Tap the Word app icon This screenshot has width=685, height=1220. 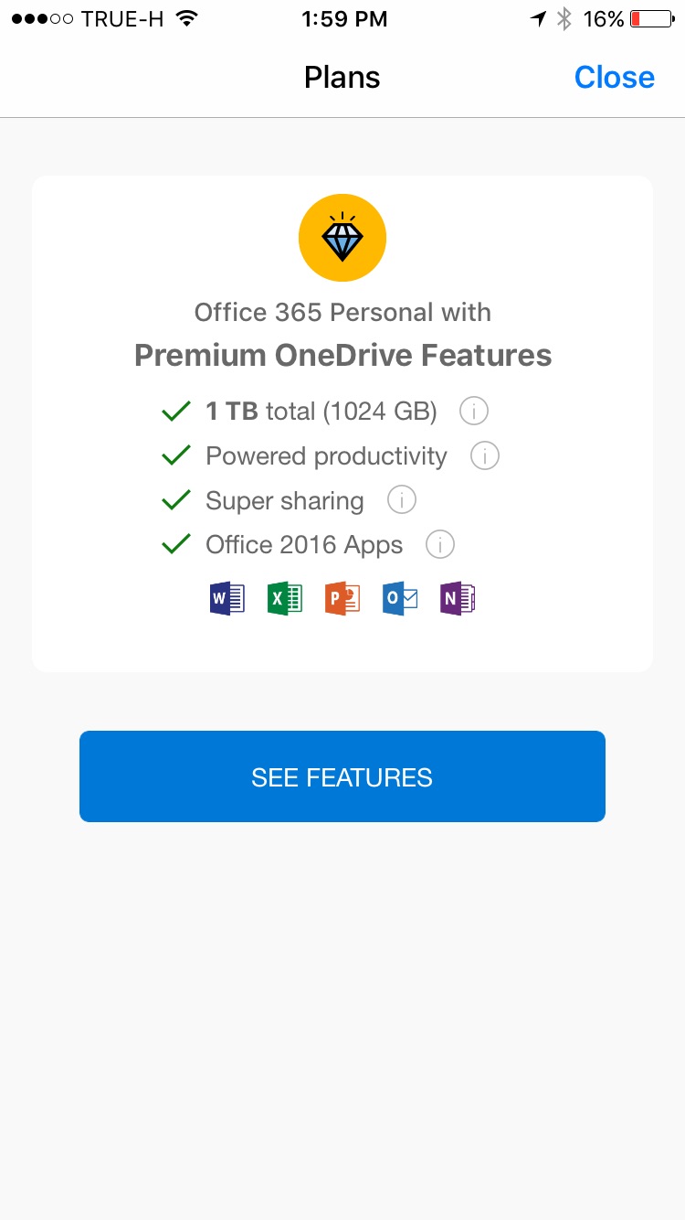coord(227,599)
